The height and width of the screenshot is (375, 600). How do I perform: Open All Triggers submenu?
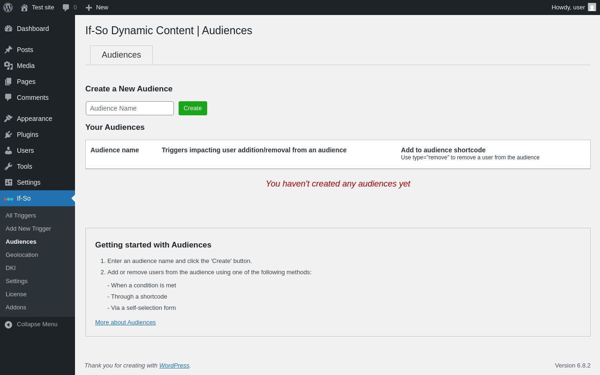[37, 216]
